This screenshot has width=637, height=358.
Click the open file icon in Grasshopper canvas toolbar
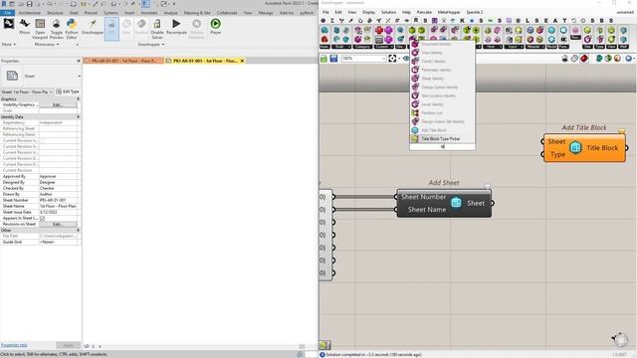point(323,59)
